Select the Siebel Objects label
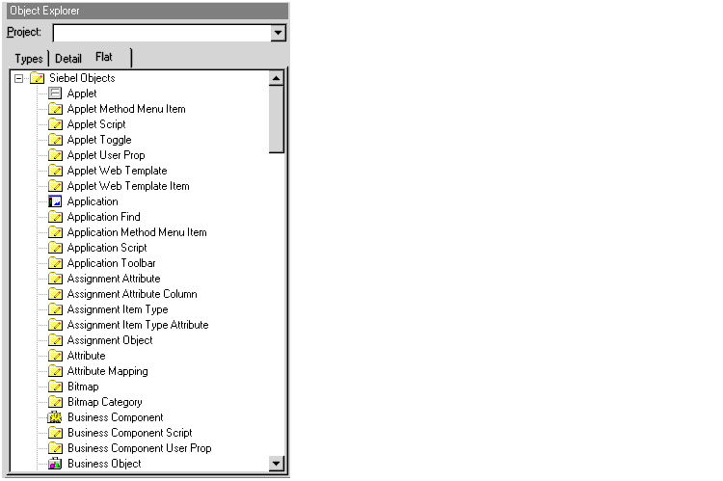This screenshot has height=481, width=723. point(82,78)
